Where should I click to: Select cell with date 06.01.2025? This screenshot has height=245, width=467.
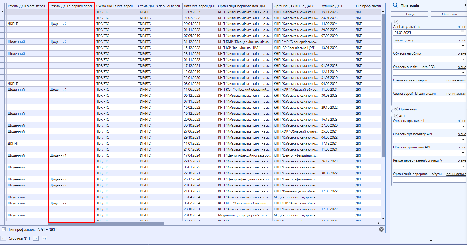[x=200, y=167]
